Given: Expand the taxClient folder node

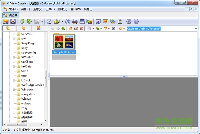Looking at the screenshot, I should [x=14, y=62].
